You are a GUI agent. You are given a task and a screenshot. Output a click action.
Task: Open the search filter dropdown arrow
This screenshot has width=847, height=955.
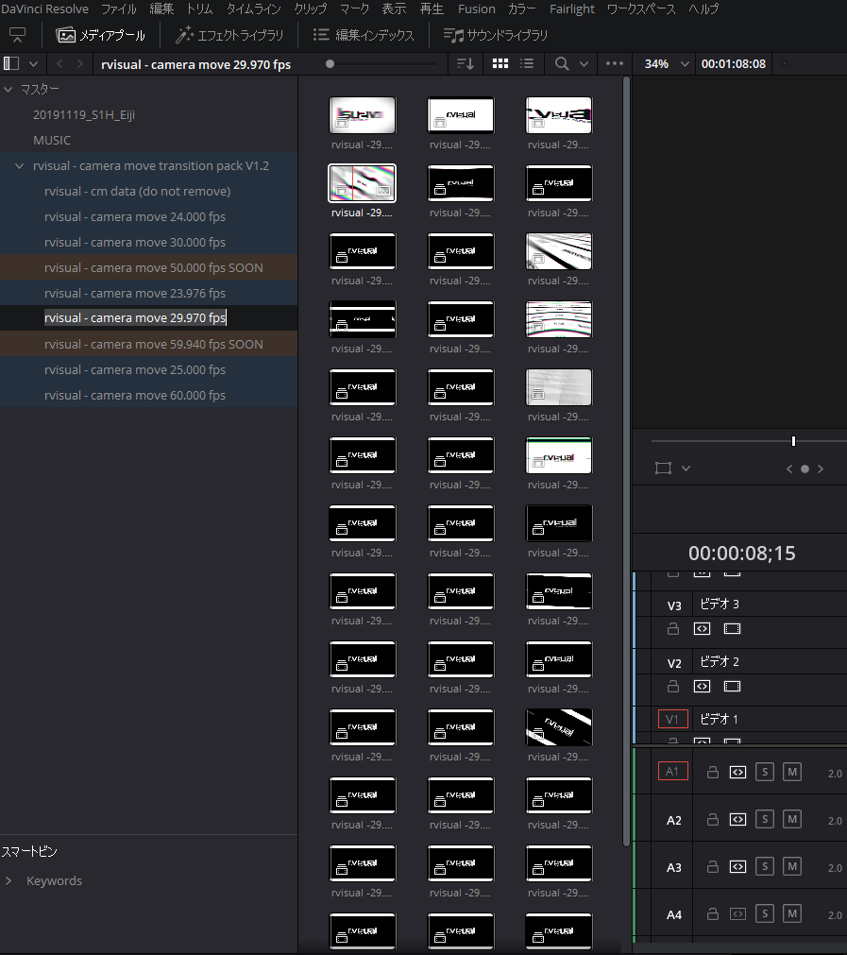coord(584,63)
